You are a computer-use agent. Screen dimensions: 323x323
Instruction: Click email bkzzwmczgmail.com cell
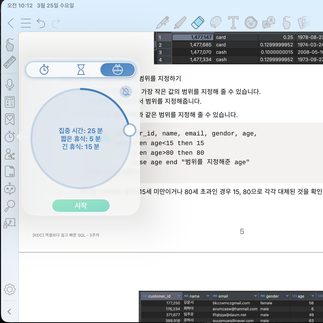click(234, 303)
